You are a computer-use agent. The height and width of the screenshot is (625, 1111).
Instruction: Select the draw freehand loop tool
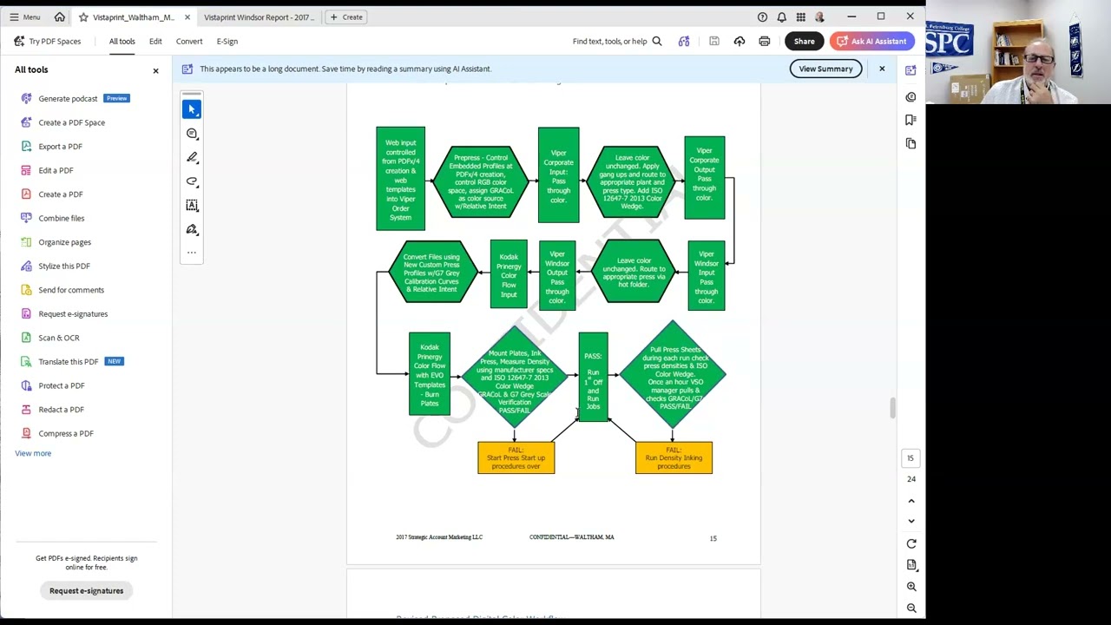coord(192,181)
